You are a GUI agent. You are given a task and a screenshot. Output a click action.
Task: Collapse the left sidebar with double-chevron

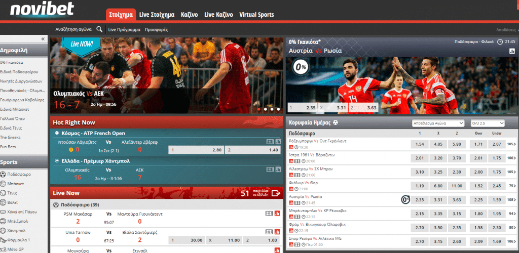(43, 39)
